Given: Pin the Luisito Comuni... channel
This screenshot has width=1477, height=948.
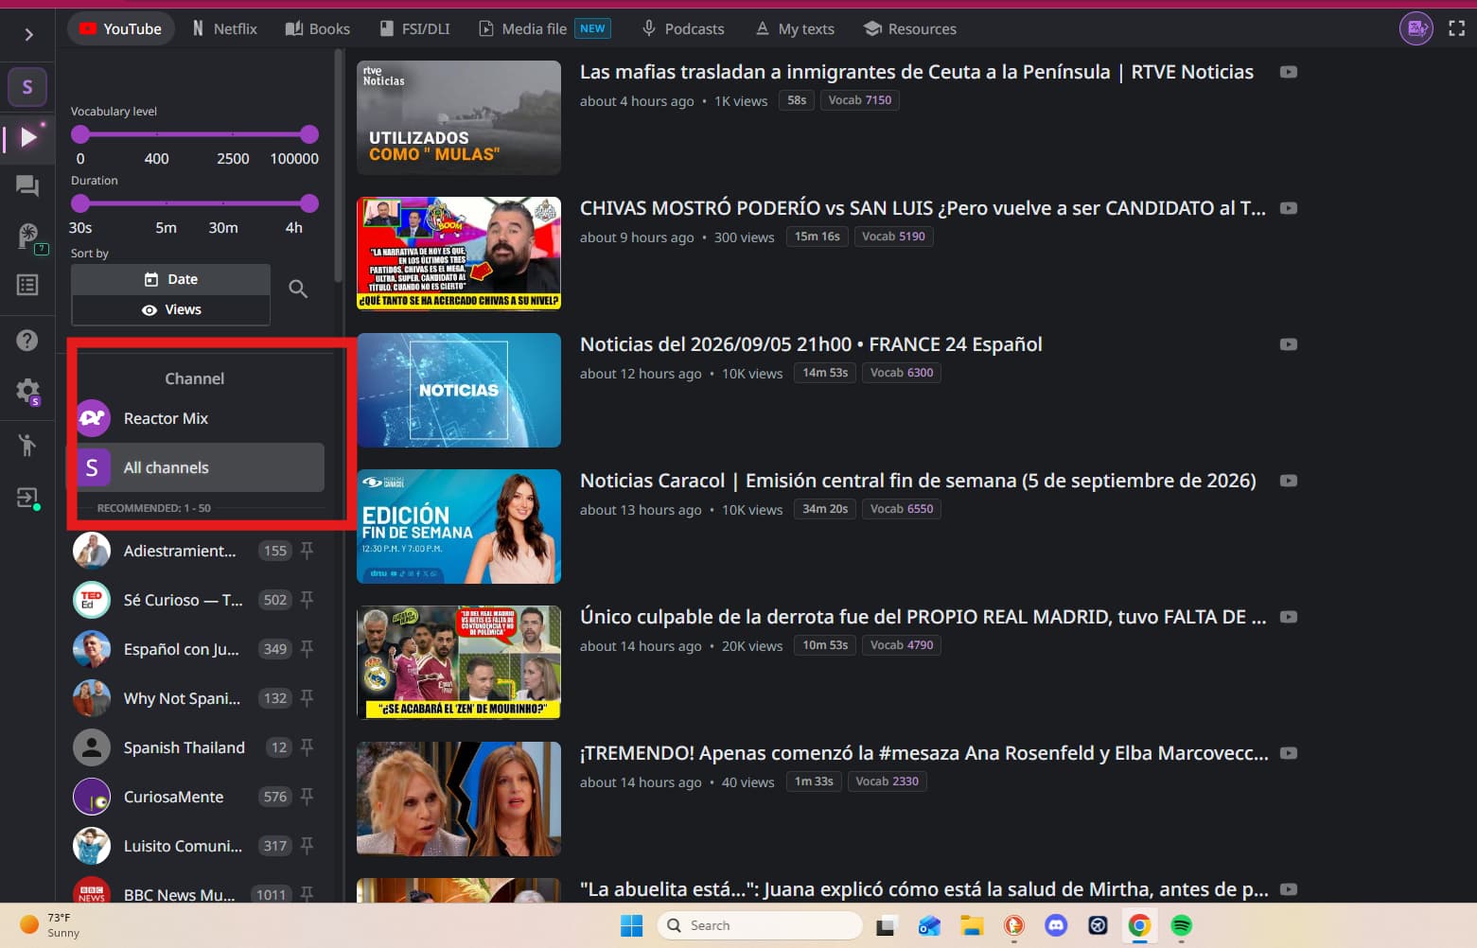Looking at the screenshot, I should tap(307, 846).
